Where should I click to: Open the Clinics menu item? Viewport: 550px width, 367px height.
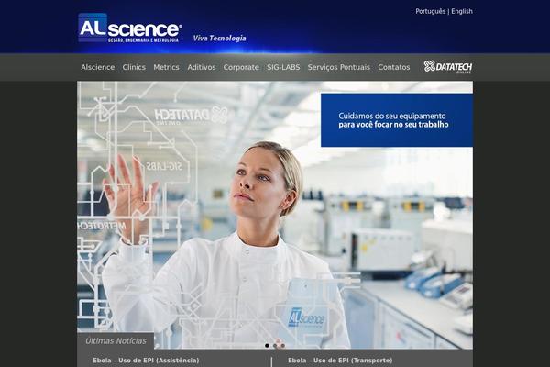pyautogui.click(x=134, y=67)
